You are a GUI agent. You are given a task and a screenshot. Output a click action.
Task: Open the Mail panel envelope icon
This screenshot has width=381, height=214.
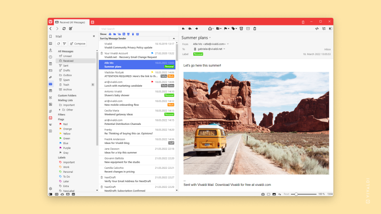click(x=50, y=84)
